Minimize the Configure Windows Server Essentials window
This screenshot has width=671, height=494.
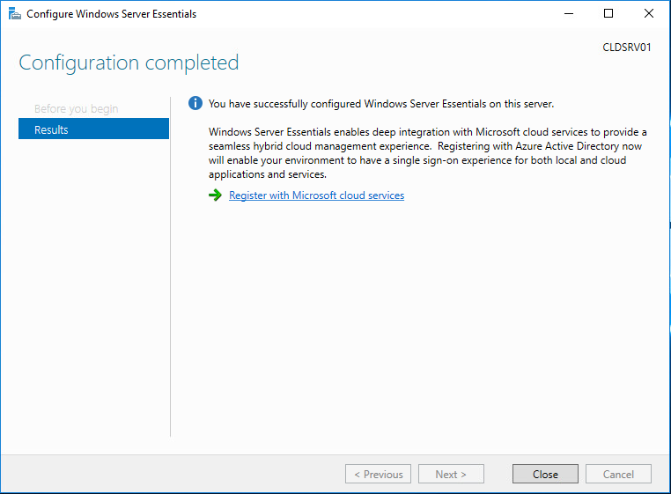[x=569, y=14]
